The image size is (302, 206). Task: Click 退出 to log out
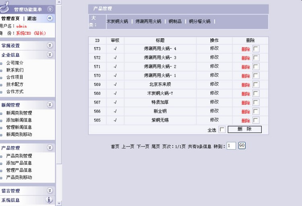tap(32, 19)
